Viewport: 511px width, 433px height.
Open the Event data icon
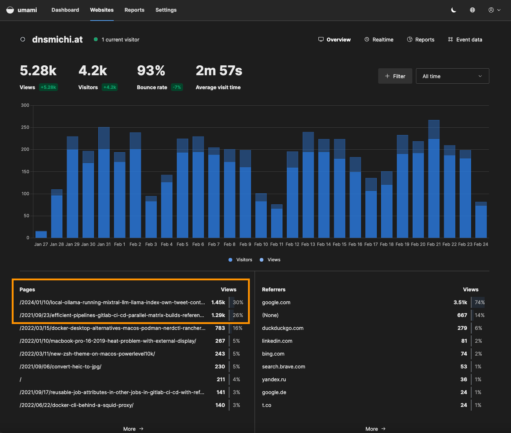pyautogui.click(x=450, y=39)
